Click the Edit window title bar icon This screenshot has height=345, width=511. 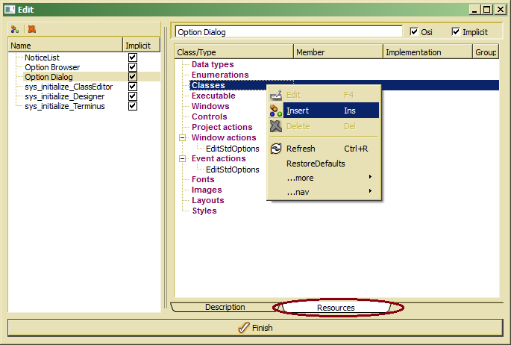[x=10, y=9]
